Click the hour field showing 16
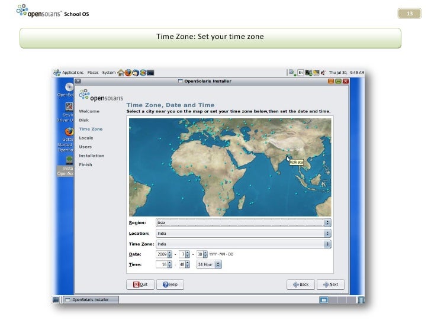Screen dimensions: 431x333 click(162, 264)
